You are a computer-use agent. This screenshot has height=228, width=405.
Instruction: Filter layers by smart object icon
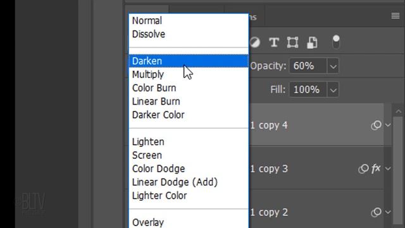click(x=312, y=42)
